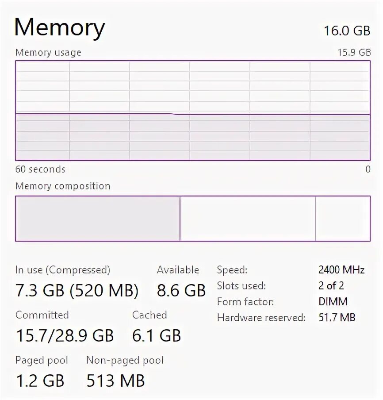Click the 513 MB Non-paged pool value
Viewport: 383px width, 400px height.
click(115, 381)
